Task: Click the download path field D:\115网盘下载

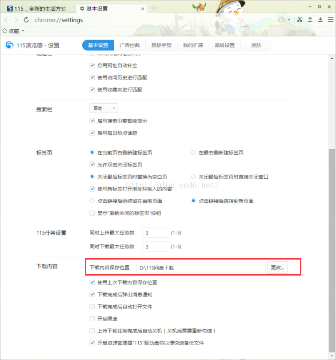Action: [201, 268]
